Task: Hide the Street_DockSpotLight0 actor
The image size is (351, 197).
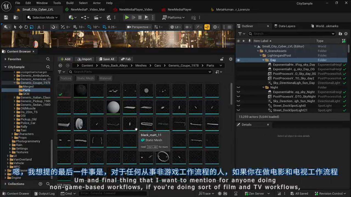Action: pos(238,106)
